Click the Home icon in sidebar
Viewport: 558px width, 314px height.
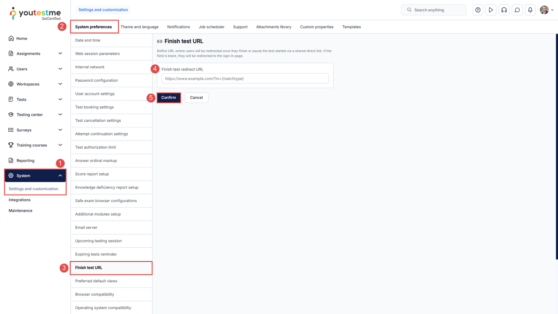11,38
